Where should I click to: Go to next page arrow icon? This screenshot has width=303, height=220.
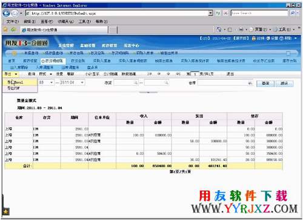[x=168, y=74]
